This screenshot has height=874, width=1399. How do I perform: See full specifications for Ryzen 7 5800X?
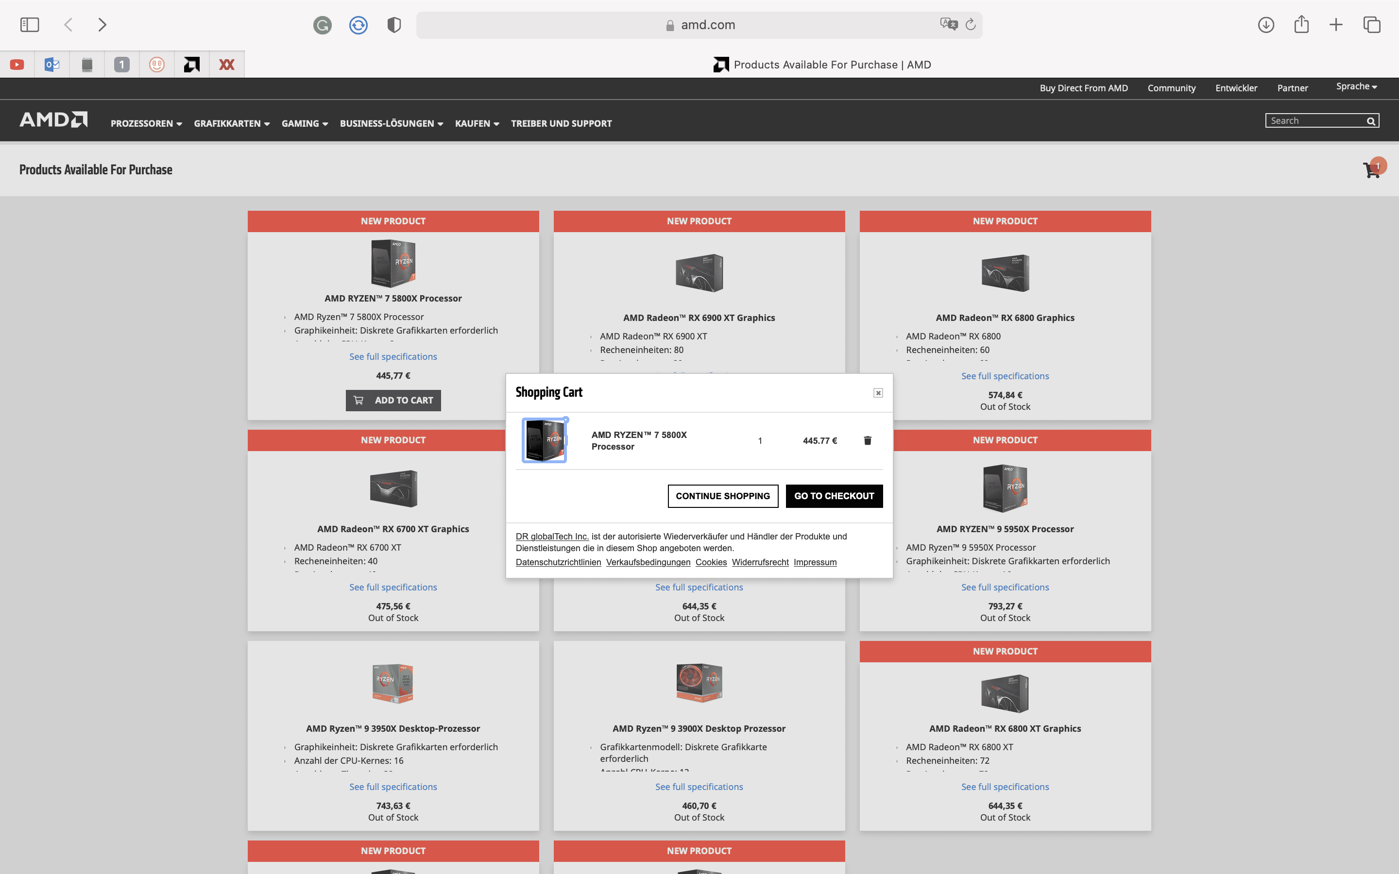tap(393, 357)
